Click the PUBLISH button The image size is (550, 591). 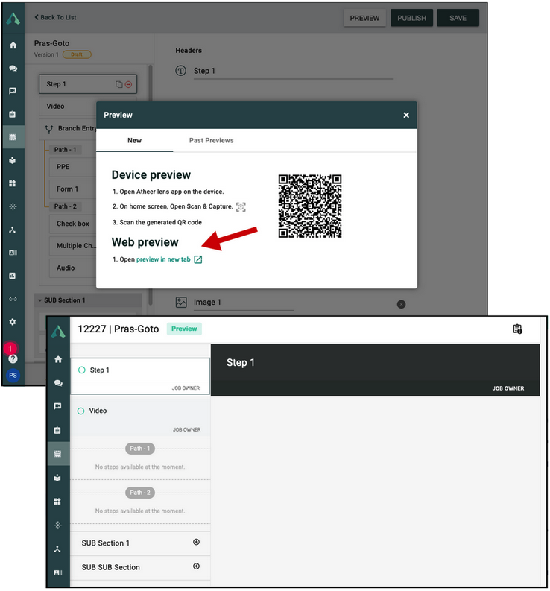pos(411,18)
